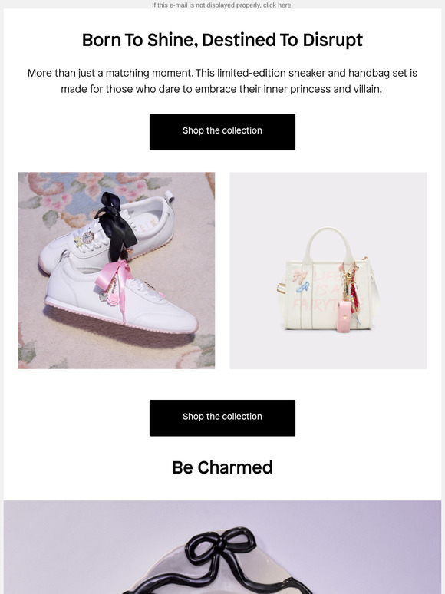This screenshot has width=445, height=594.
Task: Click the 'Be Charmed' section heading
Action: point(222,467)
